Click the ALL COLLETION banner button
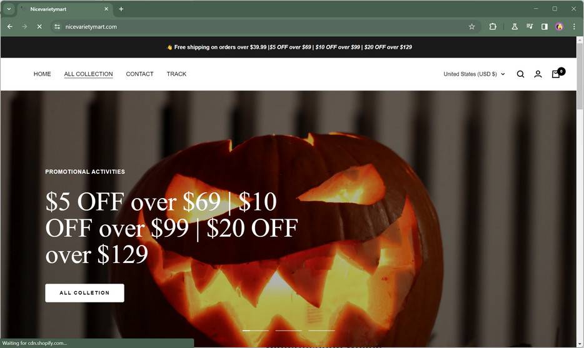 (x=84, y=293)
